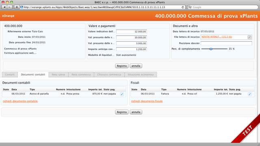Click the Posizione dossier input field
Screen dimensions: 260x146
(226, 43)
